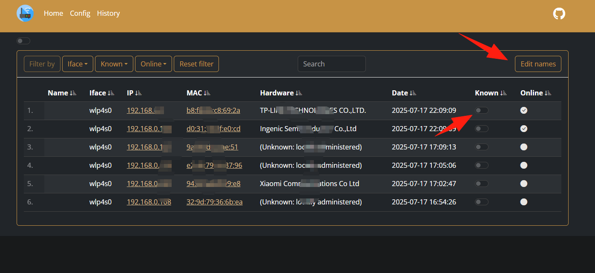The width and height of the screenshot is (595, 273).
Task: Click the Reset filter button
Action: [196, 64]
